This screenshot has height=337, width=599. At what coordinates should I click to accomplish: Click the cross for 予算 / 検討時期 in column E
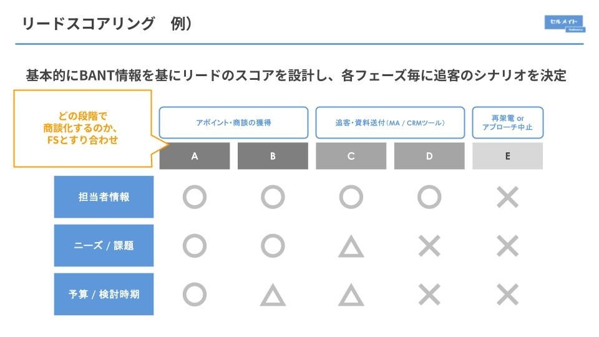point(507,294)
